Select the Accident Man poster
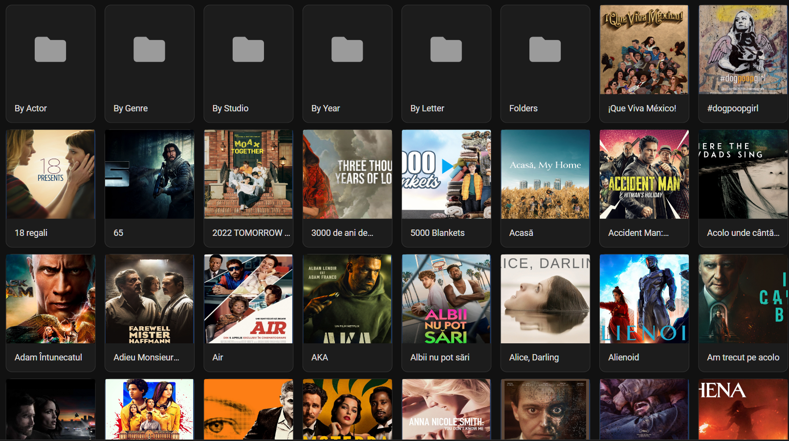 coord(644,174)
